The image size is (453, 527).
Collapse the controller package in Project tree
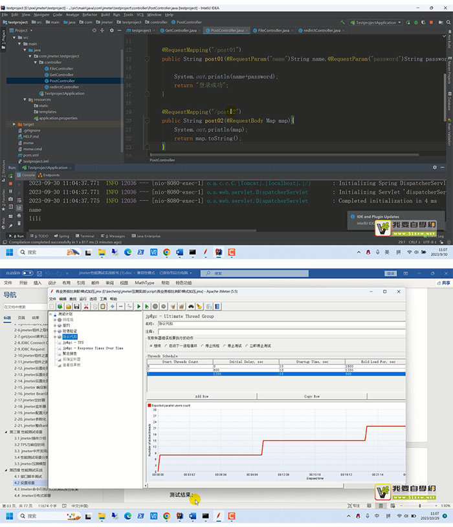point(36,62)
